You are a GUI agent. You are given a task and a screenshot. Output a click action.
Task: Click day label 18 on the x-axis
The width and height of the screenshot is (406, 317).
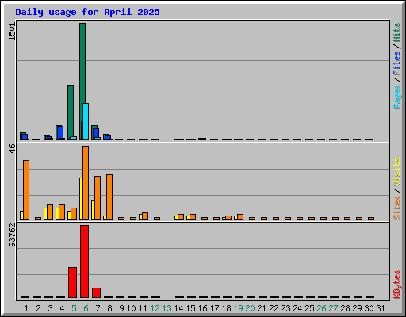tap(226, 308)
